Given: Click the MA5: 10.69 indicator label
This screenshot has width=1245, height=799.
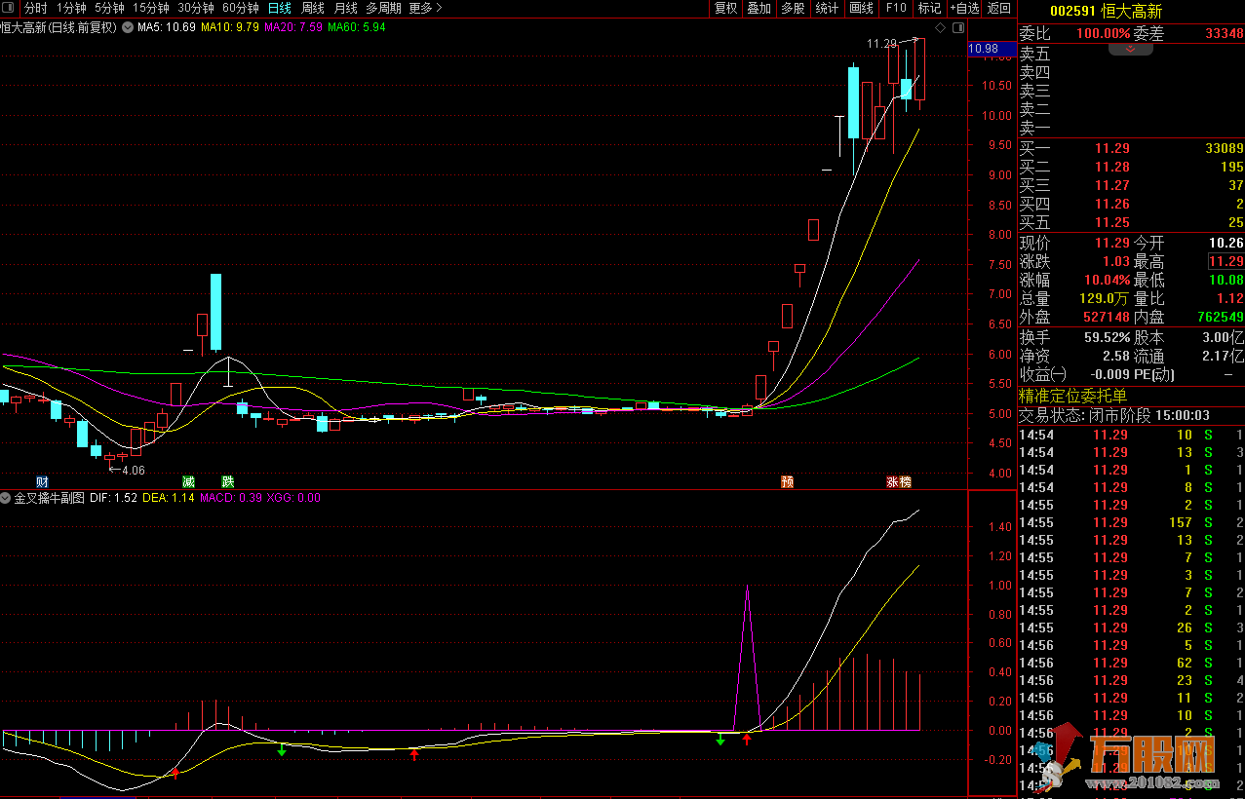Looking at the screenshot, I should coord(167,27).
